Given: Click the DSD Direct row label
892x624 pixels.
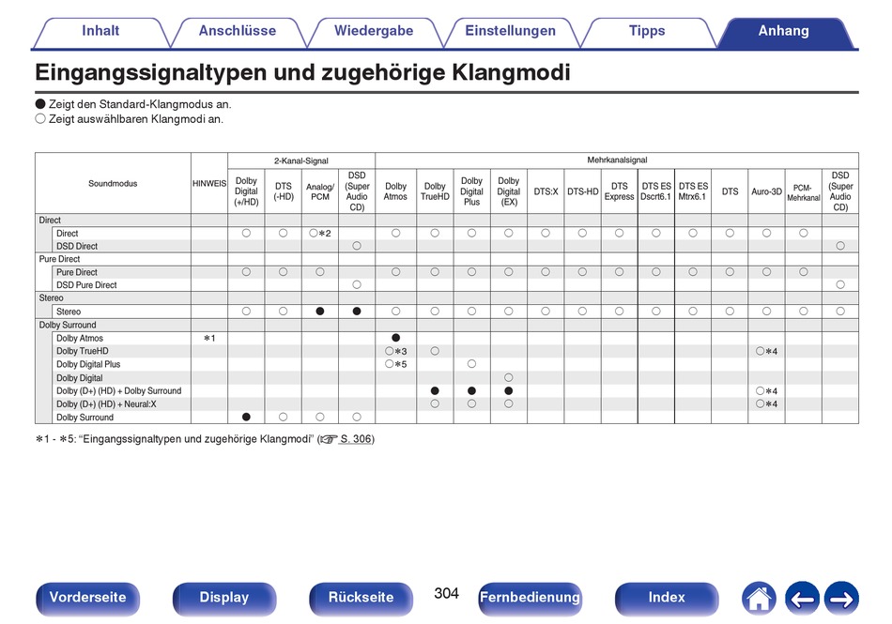Looking at the screenshot, I should [x=77, y=246].
